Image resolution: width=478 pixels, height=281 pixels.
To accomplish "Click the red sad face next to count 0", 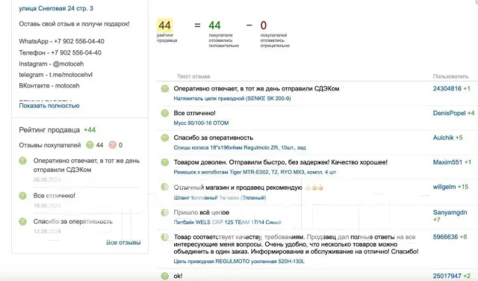I will tap(113, 145).
